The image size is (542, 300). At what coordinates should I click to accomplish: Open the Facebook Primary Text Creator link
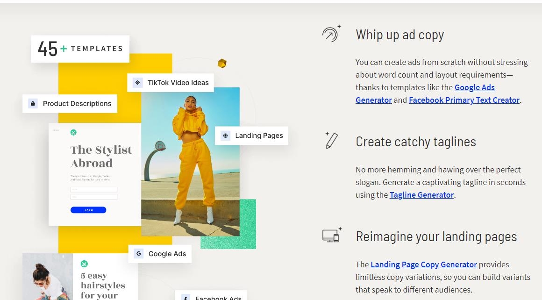coord(464,100)
